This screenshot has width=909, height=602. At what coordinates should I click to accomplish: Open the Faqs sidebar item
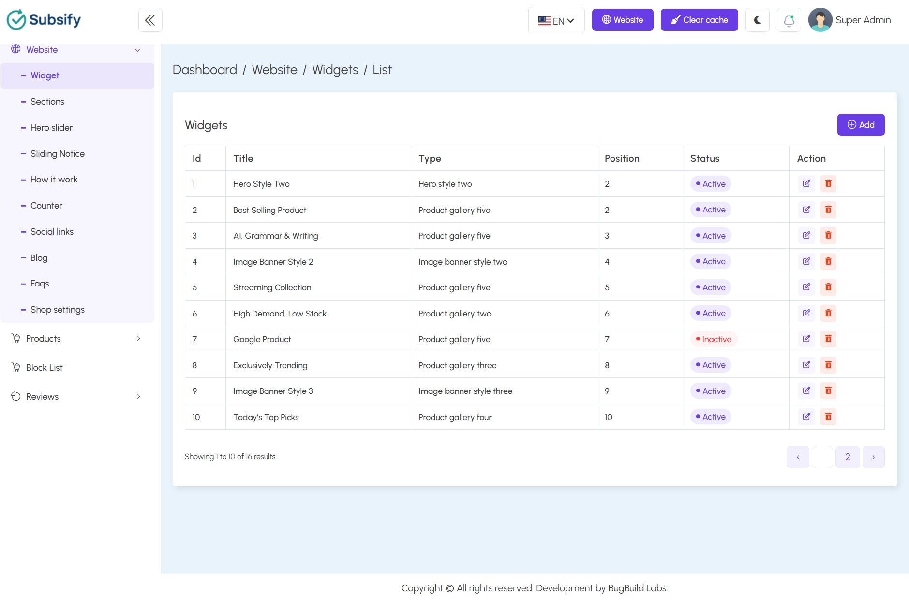[77, 284]
